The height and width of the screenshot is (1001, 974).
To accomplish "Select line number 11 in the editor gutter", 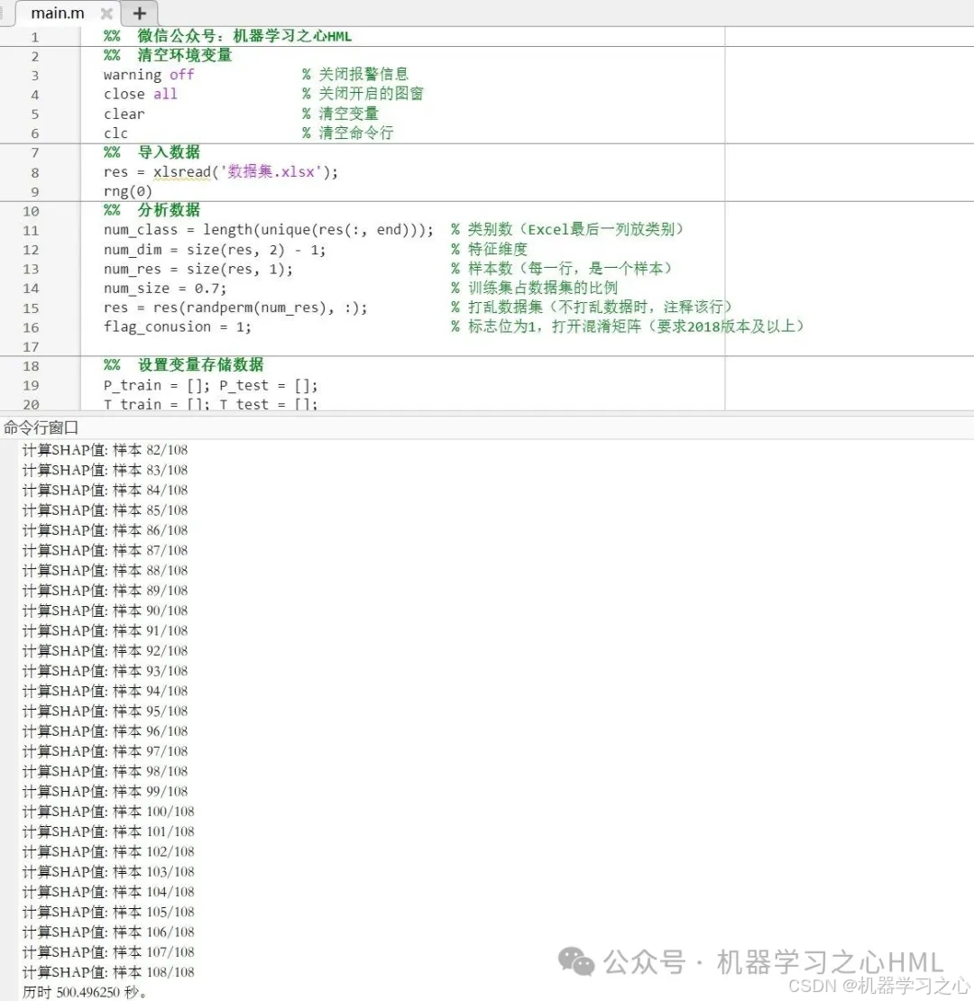I will 31,229.
